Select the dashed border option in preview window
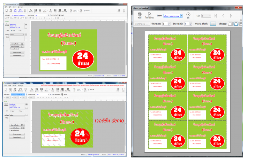 coord(236,24)
